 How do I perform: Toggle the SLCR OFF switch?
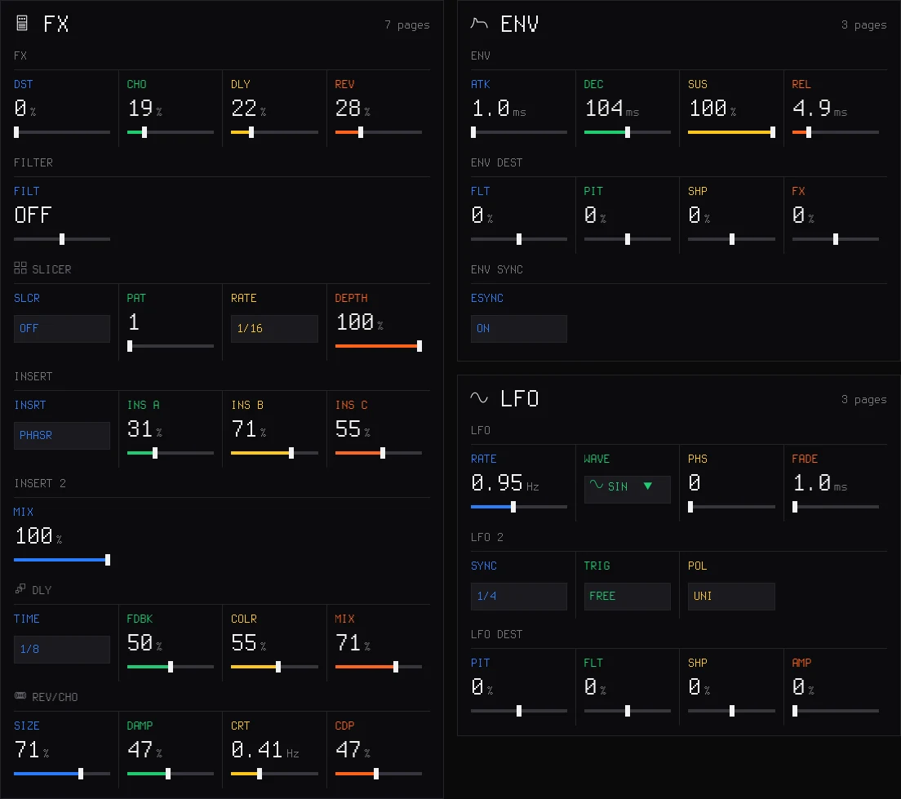pos(62,328)
